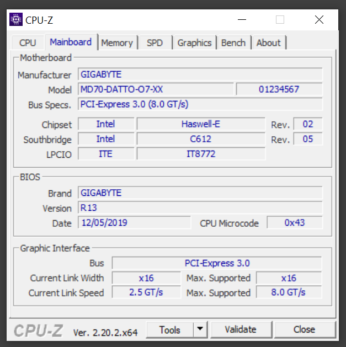Click the Tools button
Viewport: 346px width, 347px height.
tap(170, 330)
